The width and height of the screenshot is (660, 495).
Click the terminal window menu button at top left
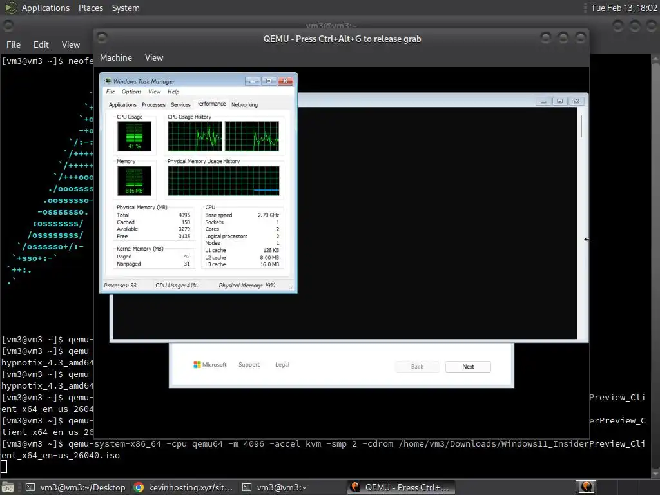8,25
